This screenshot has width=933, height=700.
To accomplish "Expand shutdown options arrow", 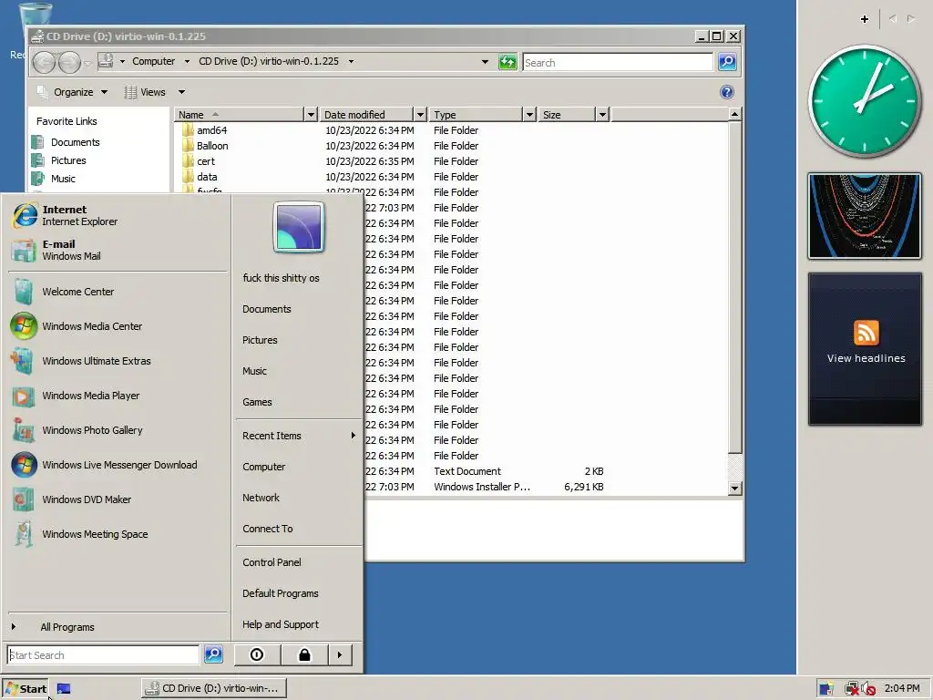I will tap(340, 654).
